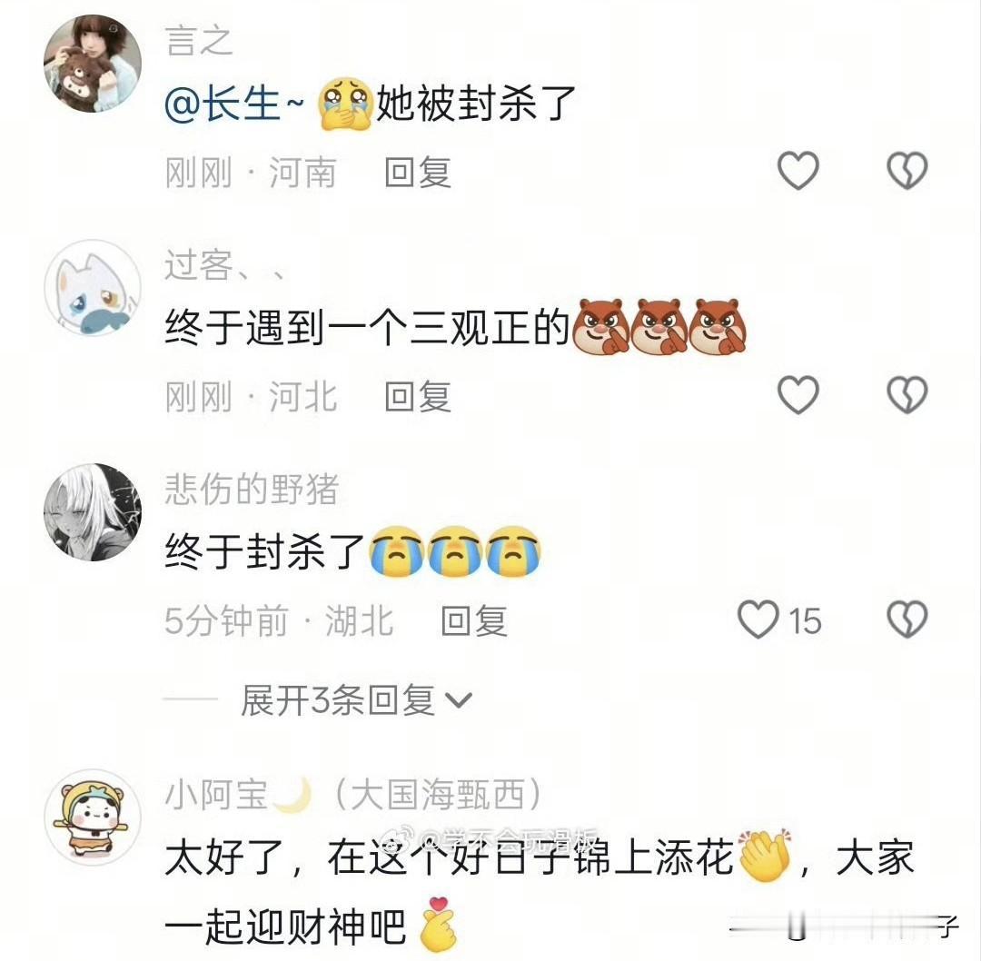981x961 pixels.
Task: Like 过客's comment with the heart icon
Action: click(x=798, y=395)
